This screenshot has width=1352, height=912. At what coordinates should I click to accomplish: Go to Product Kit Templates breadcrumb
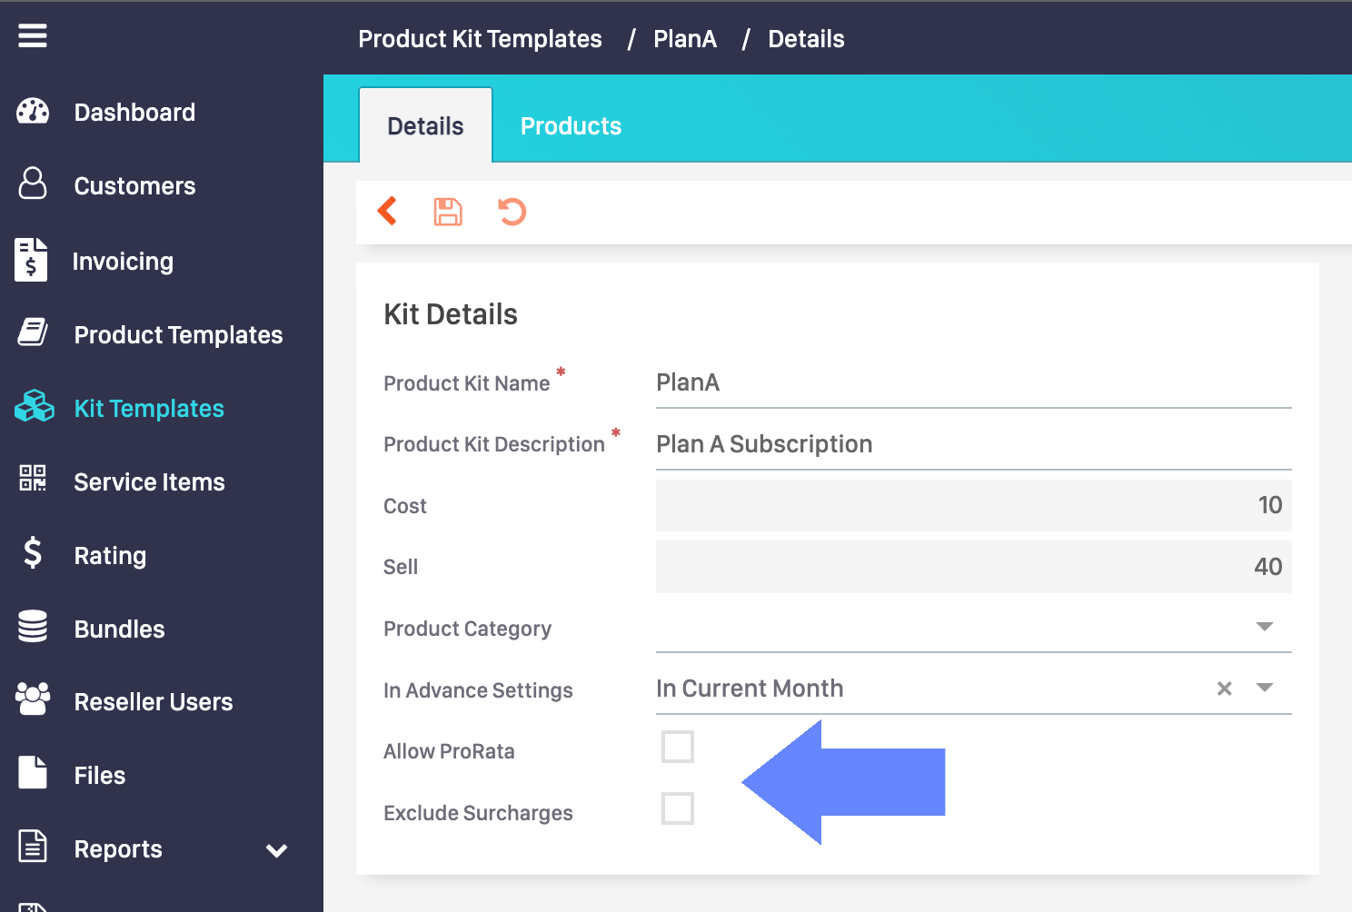point(480,39)
